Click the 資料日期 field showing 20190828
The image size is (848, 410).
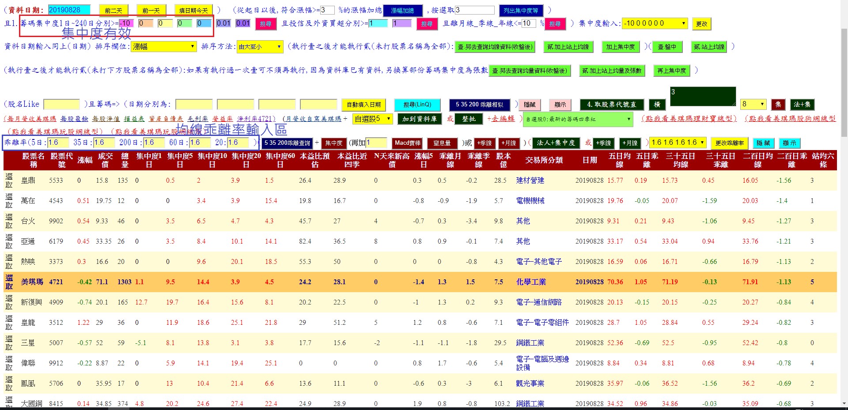tap(69, 10)
